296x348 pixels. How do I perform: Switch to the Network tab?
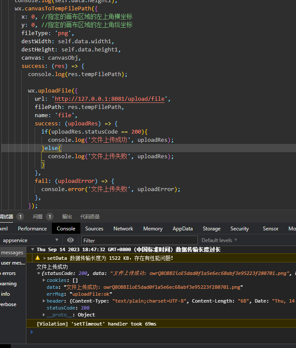pyautogui.click(x=123, y=229)
